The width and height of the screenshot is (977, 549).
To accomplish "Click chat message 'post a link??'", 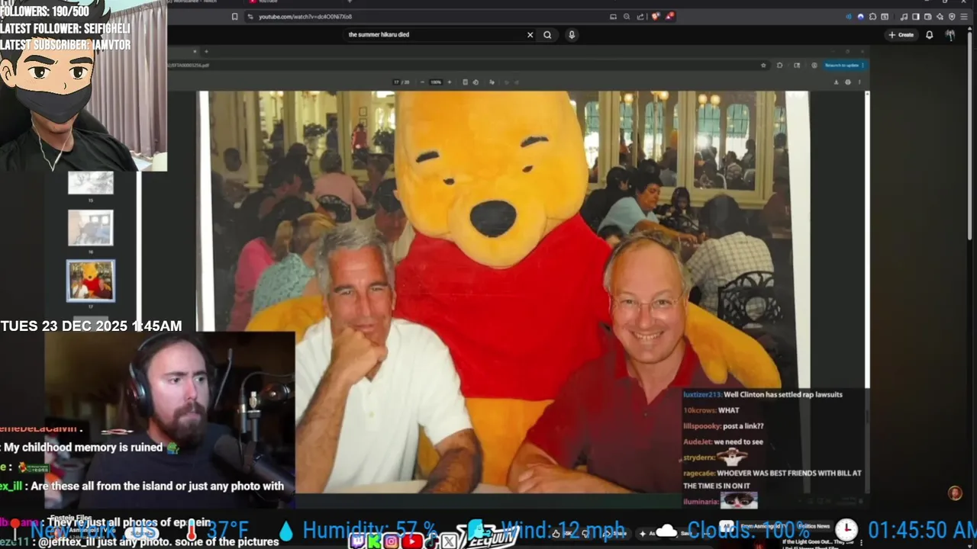I will point(743,426).
